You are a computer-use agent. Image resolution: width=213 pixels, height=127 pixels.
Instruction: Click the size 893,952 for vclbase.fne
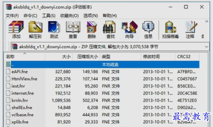(x=63, y=115)
